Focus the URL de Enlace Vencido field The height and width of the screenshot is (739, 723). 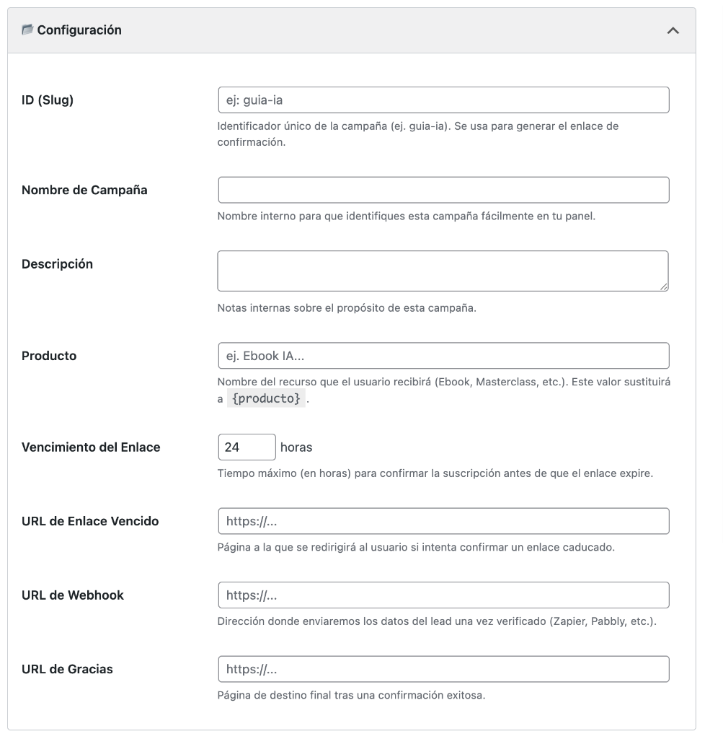click(443, 521)
